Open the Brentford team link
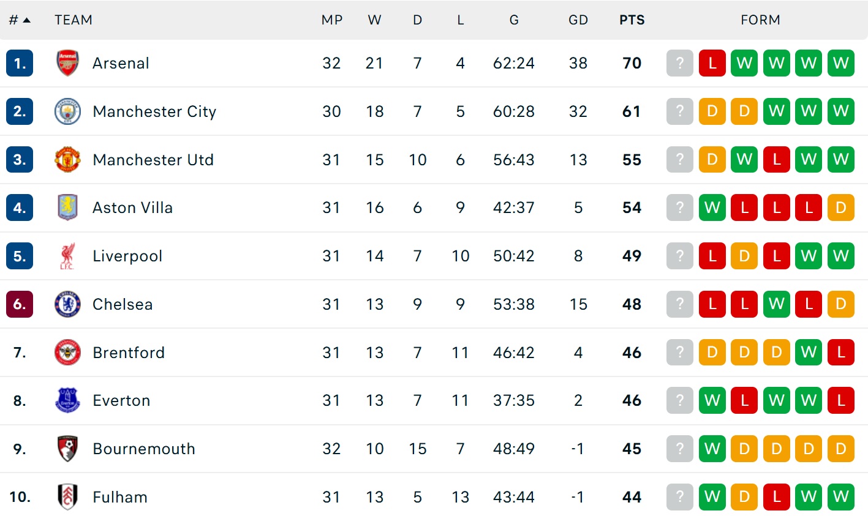The width and height of the screenshot is (868, 516). (129, 353)
